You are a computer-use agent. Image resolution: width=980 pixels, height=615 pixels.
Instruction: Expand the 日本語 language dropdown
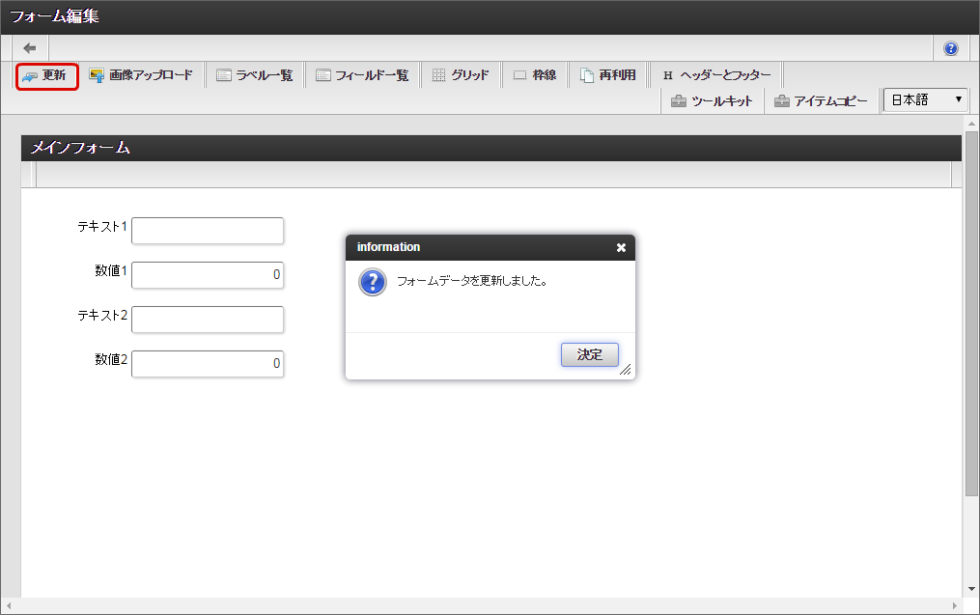tap(926, 100)
